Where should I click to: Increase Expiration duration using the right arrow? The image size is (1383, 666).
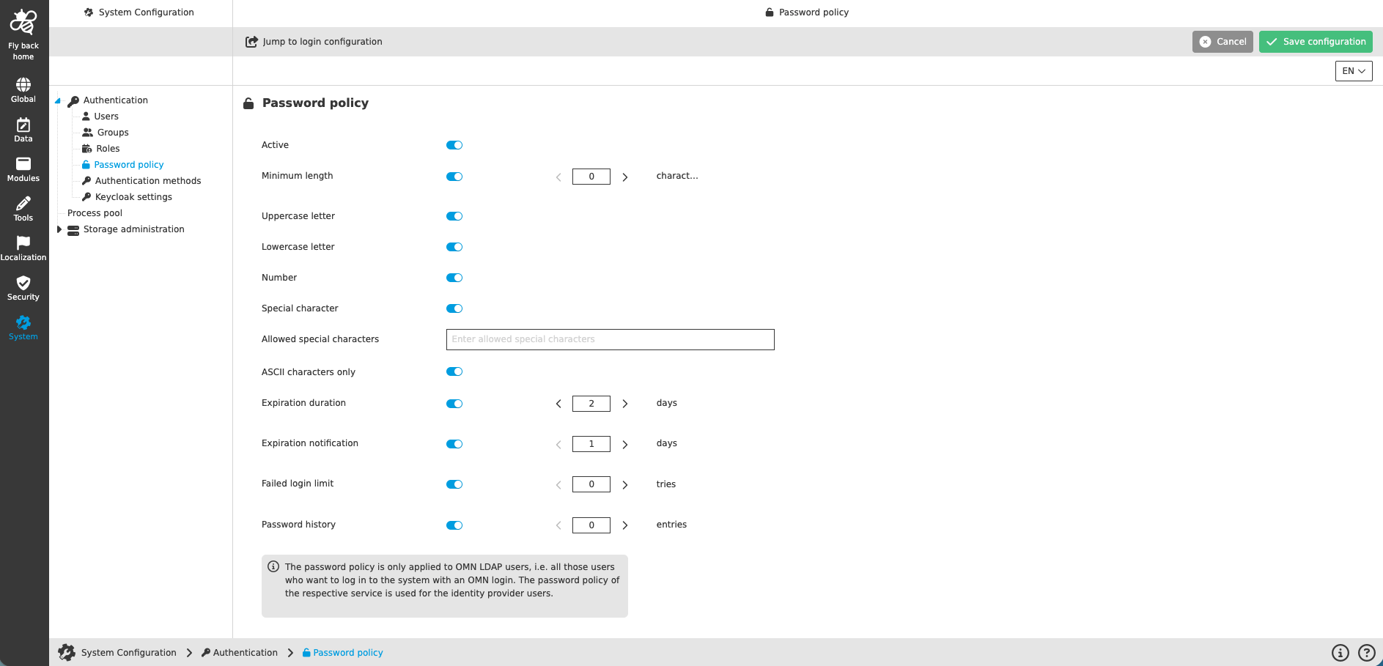click(x=625, y=403)
